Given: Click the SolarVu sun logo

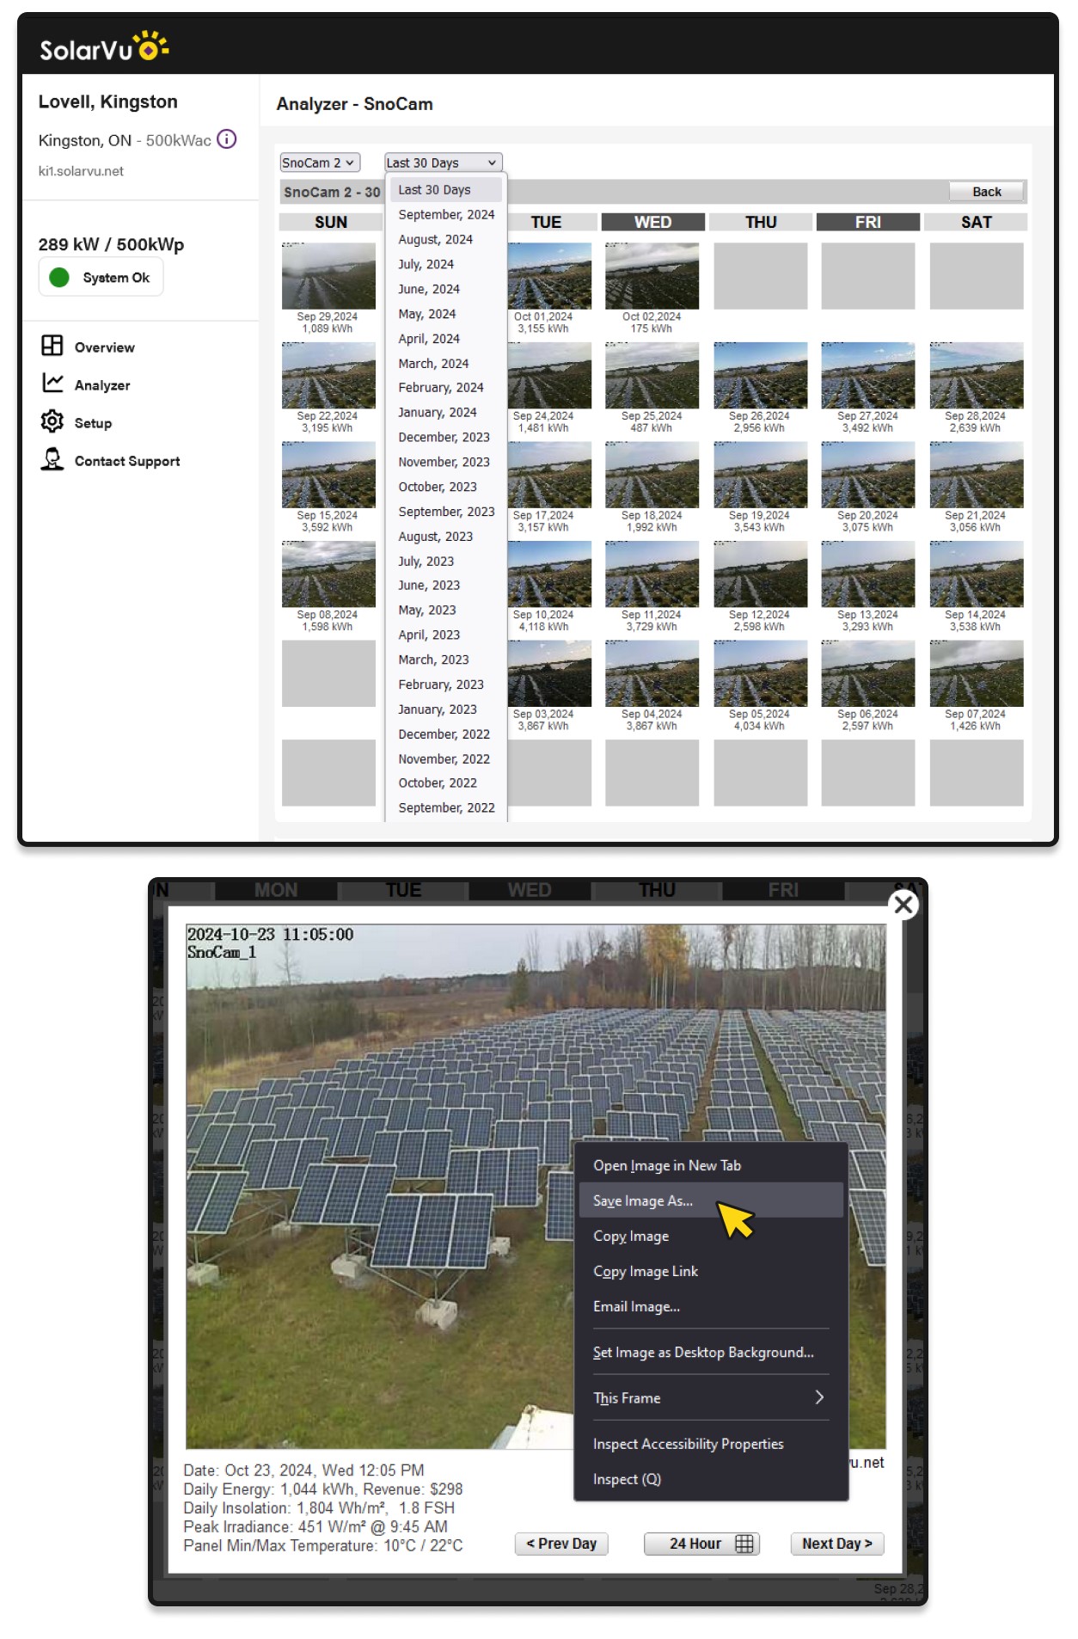Looking at the screenshot, I should point(151,46).
